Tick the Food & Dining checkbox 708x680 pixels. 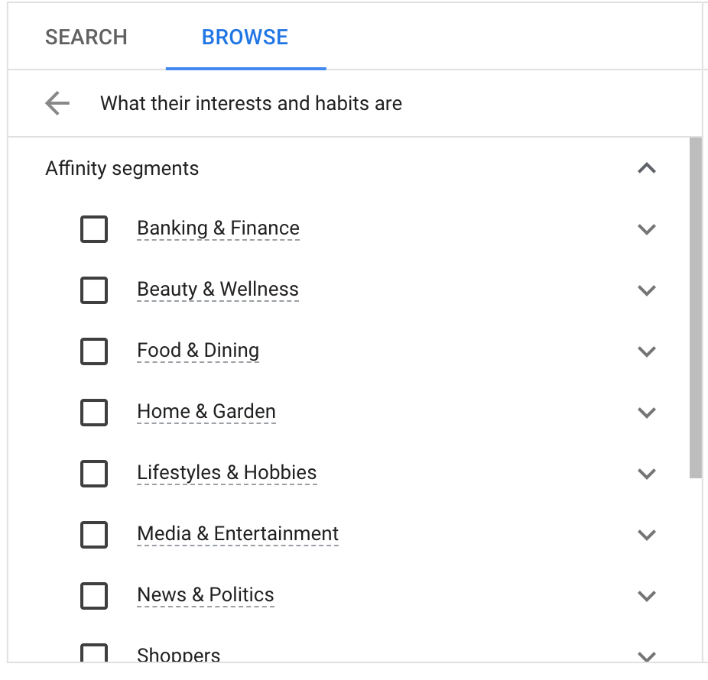(94, 351)
